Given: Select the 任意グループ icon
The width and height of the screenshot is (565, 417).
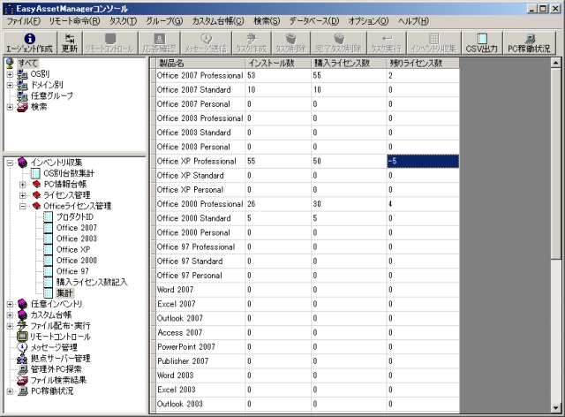Looking at the screenshot, I should 22,96.
